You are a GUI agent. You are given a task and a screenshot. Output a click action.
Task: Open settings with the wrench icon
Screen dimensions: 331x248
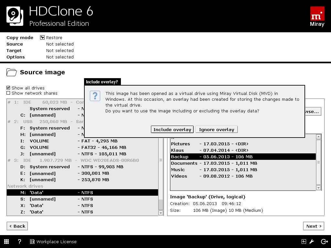click(312, 242)
